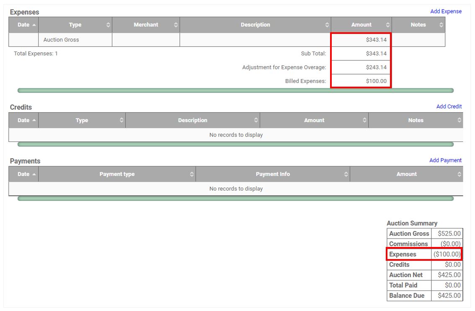
Task: Click Expenses ($100.00) in Auction Summary
Action: (x=425, y=254)
